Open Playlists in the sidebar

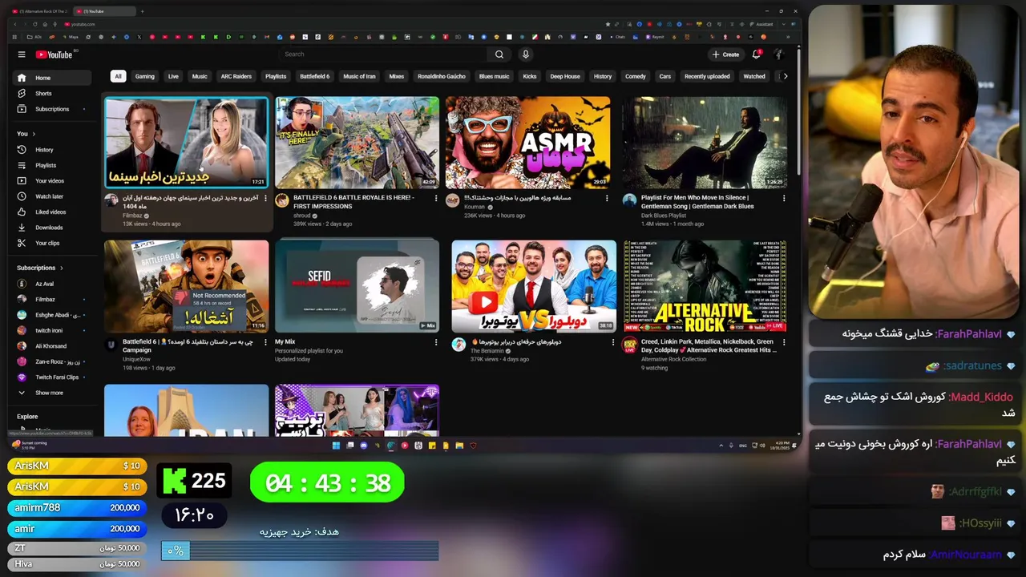[x=53, y=165]
